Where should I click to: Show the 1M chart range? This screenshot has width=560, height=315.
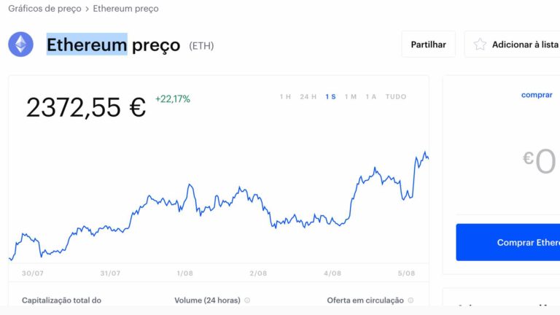click(x=351, y=96)
